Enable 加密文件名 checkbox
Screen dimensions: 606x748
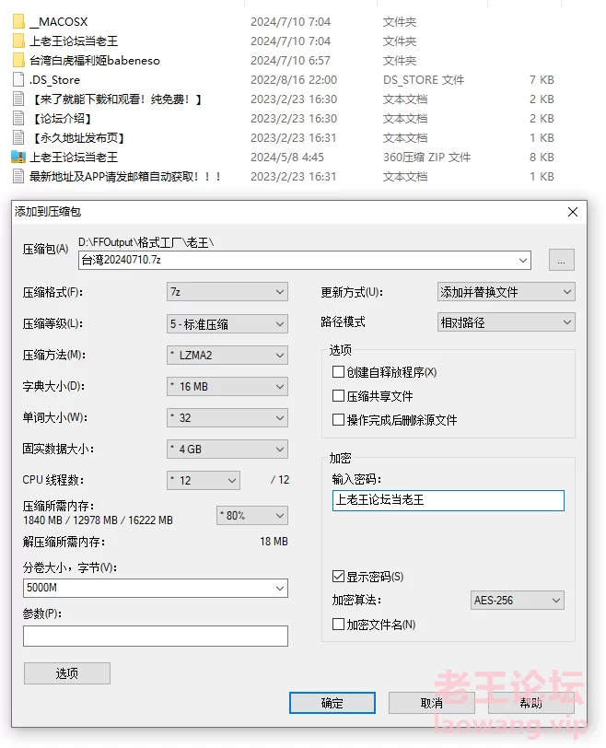(338, 624)
